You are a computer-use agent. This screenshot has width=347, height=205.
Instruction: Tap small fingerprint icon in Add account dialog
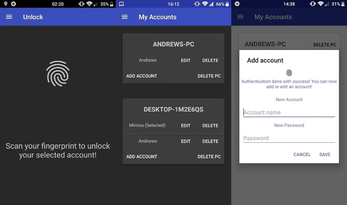(x=289, y=73)
